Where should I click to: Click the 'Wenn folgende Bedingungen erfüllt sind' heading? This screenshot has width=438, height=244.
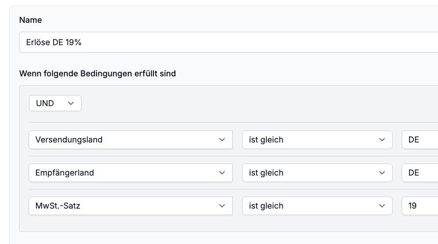(97, 74)
